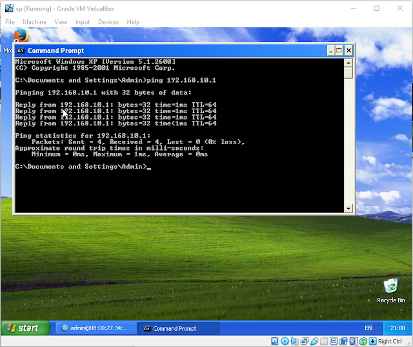
Task: Click the Mozilla Firefox desktop icon
Action: click(x=21, y=36)
